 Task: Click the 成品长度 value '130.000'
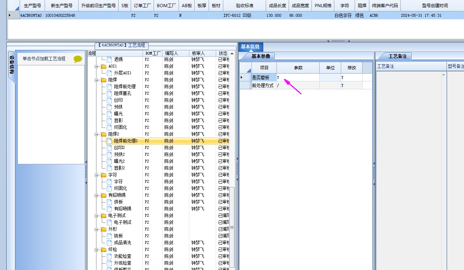pos(278,15)
